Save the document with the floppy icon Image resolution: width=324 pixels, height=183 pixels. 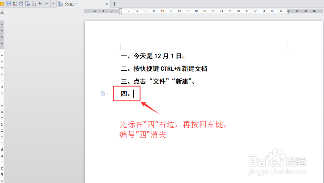8,4
